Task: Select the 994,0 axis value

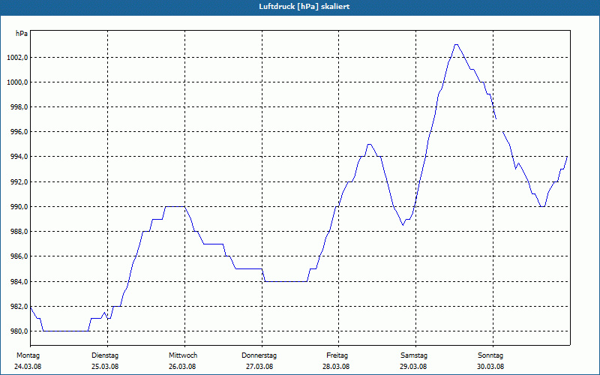Action: [x=19, y=157]
